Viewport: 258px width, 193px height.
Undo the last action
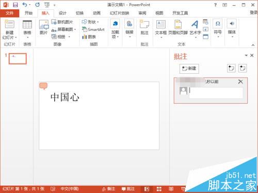tap(25, 5)
